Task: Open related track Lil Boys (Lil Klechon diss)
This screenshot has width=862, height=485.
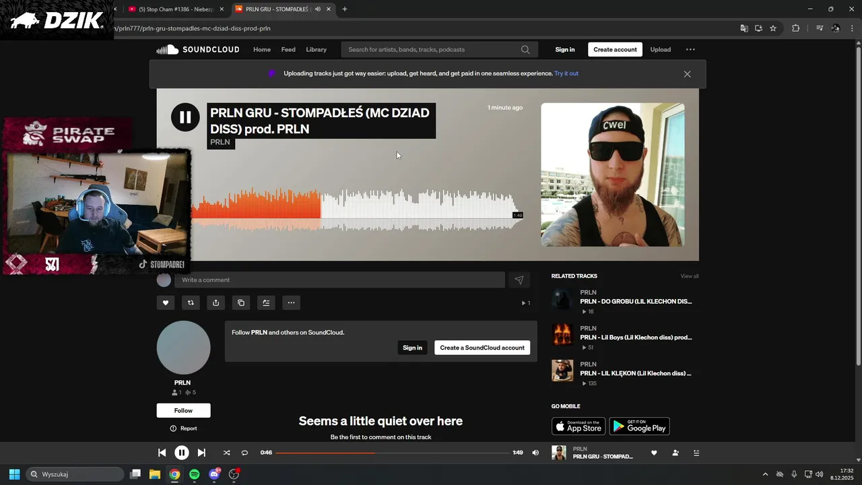Action: (x=636, y=337)
